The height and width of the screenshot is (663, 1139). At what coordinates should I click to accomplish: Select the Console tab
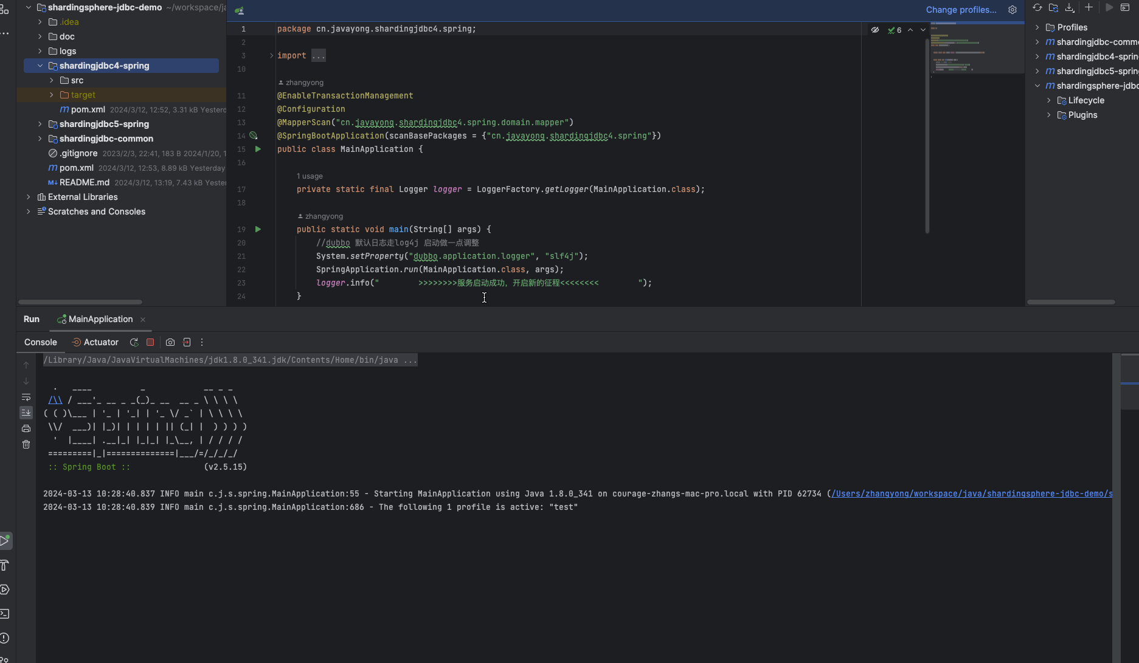[x=40, y=342]
